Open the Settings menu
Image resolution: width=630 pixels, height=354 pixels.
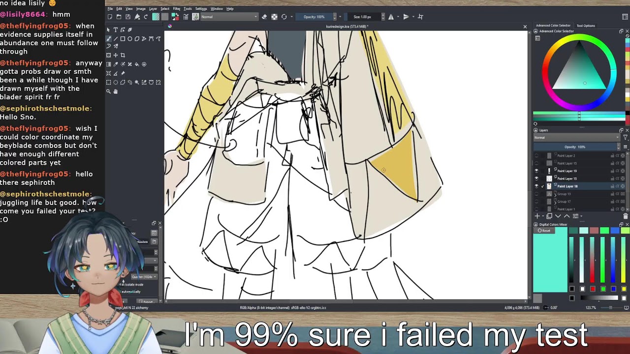(201, 9)
